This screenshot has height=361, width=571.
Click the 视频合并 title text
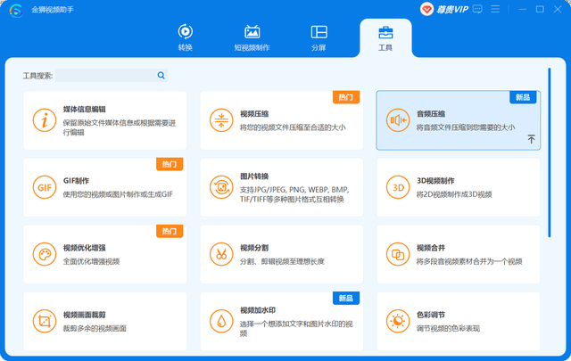pyautogui.click(x=431, y=248)
